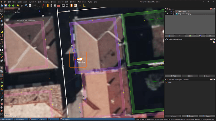This screenshot has height=121, width=216.
Task: Toggle Tags/Memberships panel from left sidebar
Action: (x=2, y=72)
